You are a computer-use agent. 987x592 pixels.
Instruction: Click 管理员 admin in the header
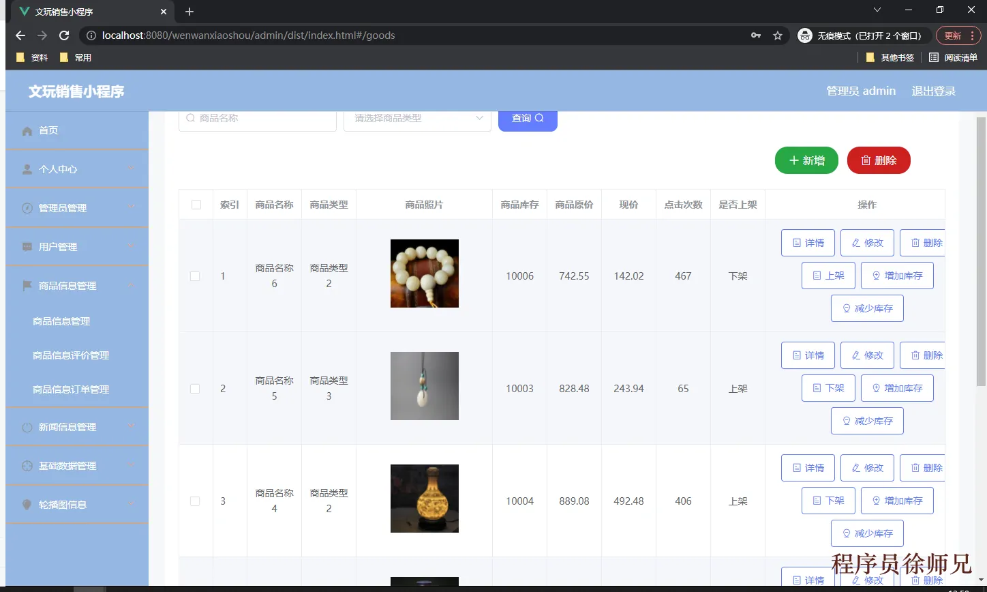pyautogui.click(x=861, y=91)
